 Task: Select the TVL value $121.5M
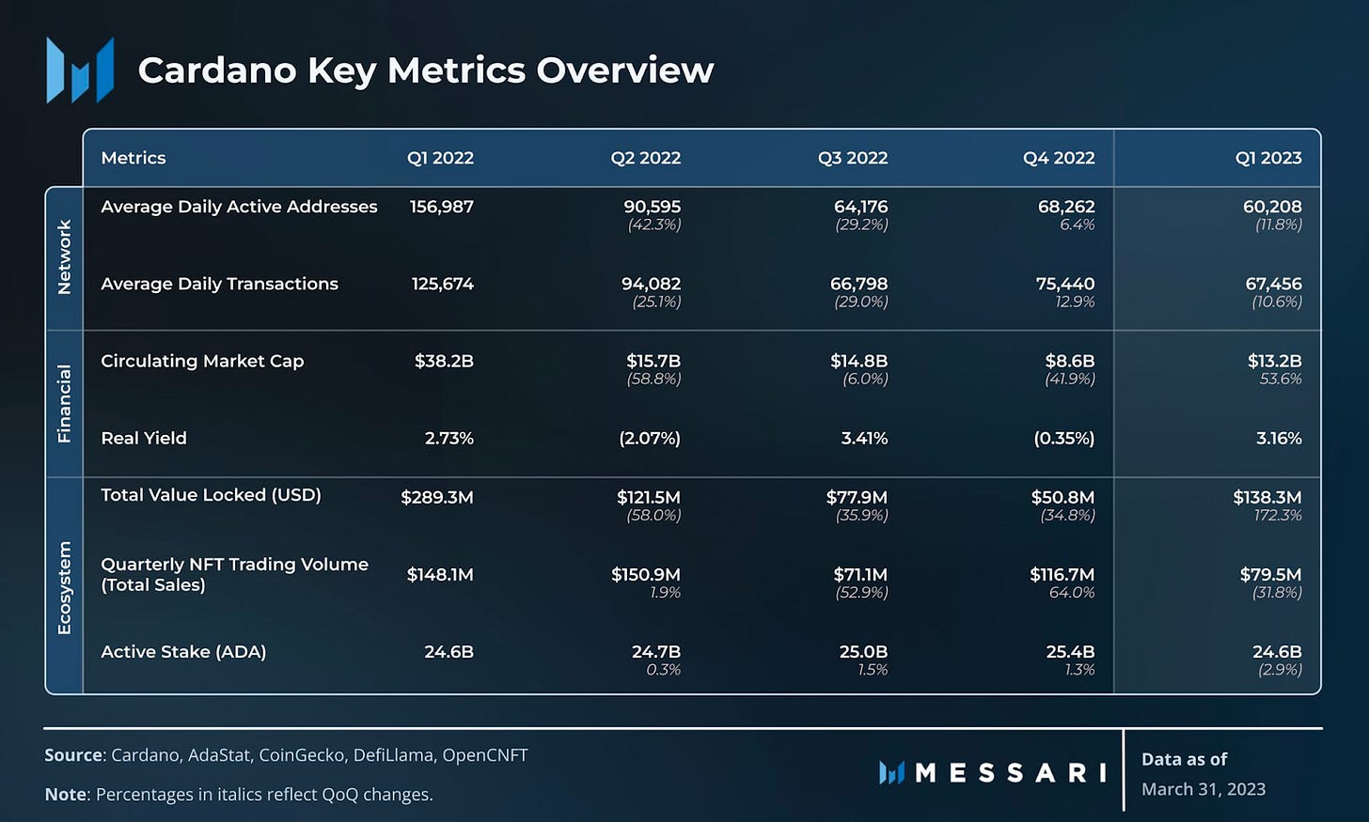pos(649,498)
